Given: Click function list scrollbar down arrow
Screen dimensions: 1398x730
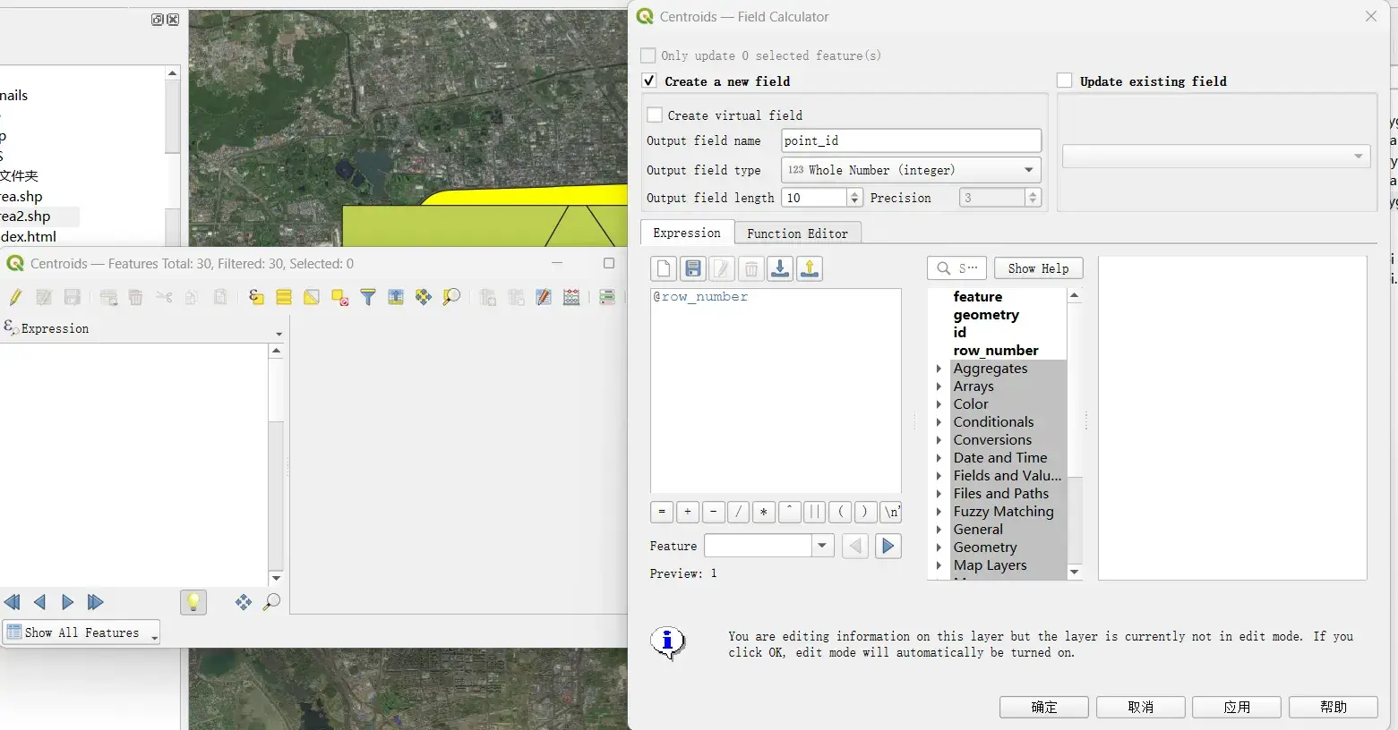Looking at the screenshot, I should click(x=1075, y=572).
